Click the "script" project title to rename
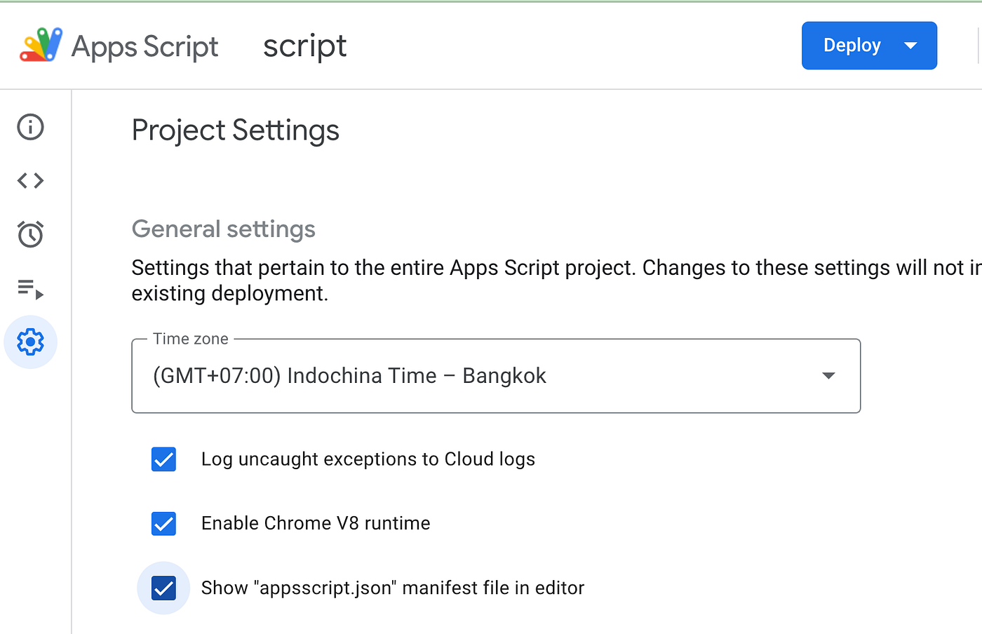Image resolution: width=982 pixels, height=634 pixels. [304, 46]
